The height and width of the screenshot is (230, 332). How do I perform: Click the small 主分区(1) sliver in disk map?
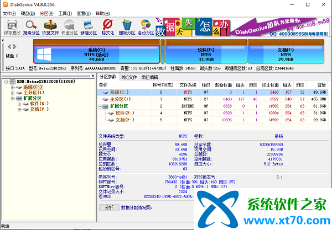click(x=162, y=52)
